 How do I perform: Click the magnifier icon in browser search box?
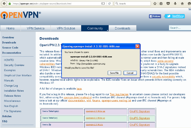coord(117,4)
